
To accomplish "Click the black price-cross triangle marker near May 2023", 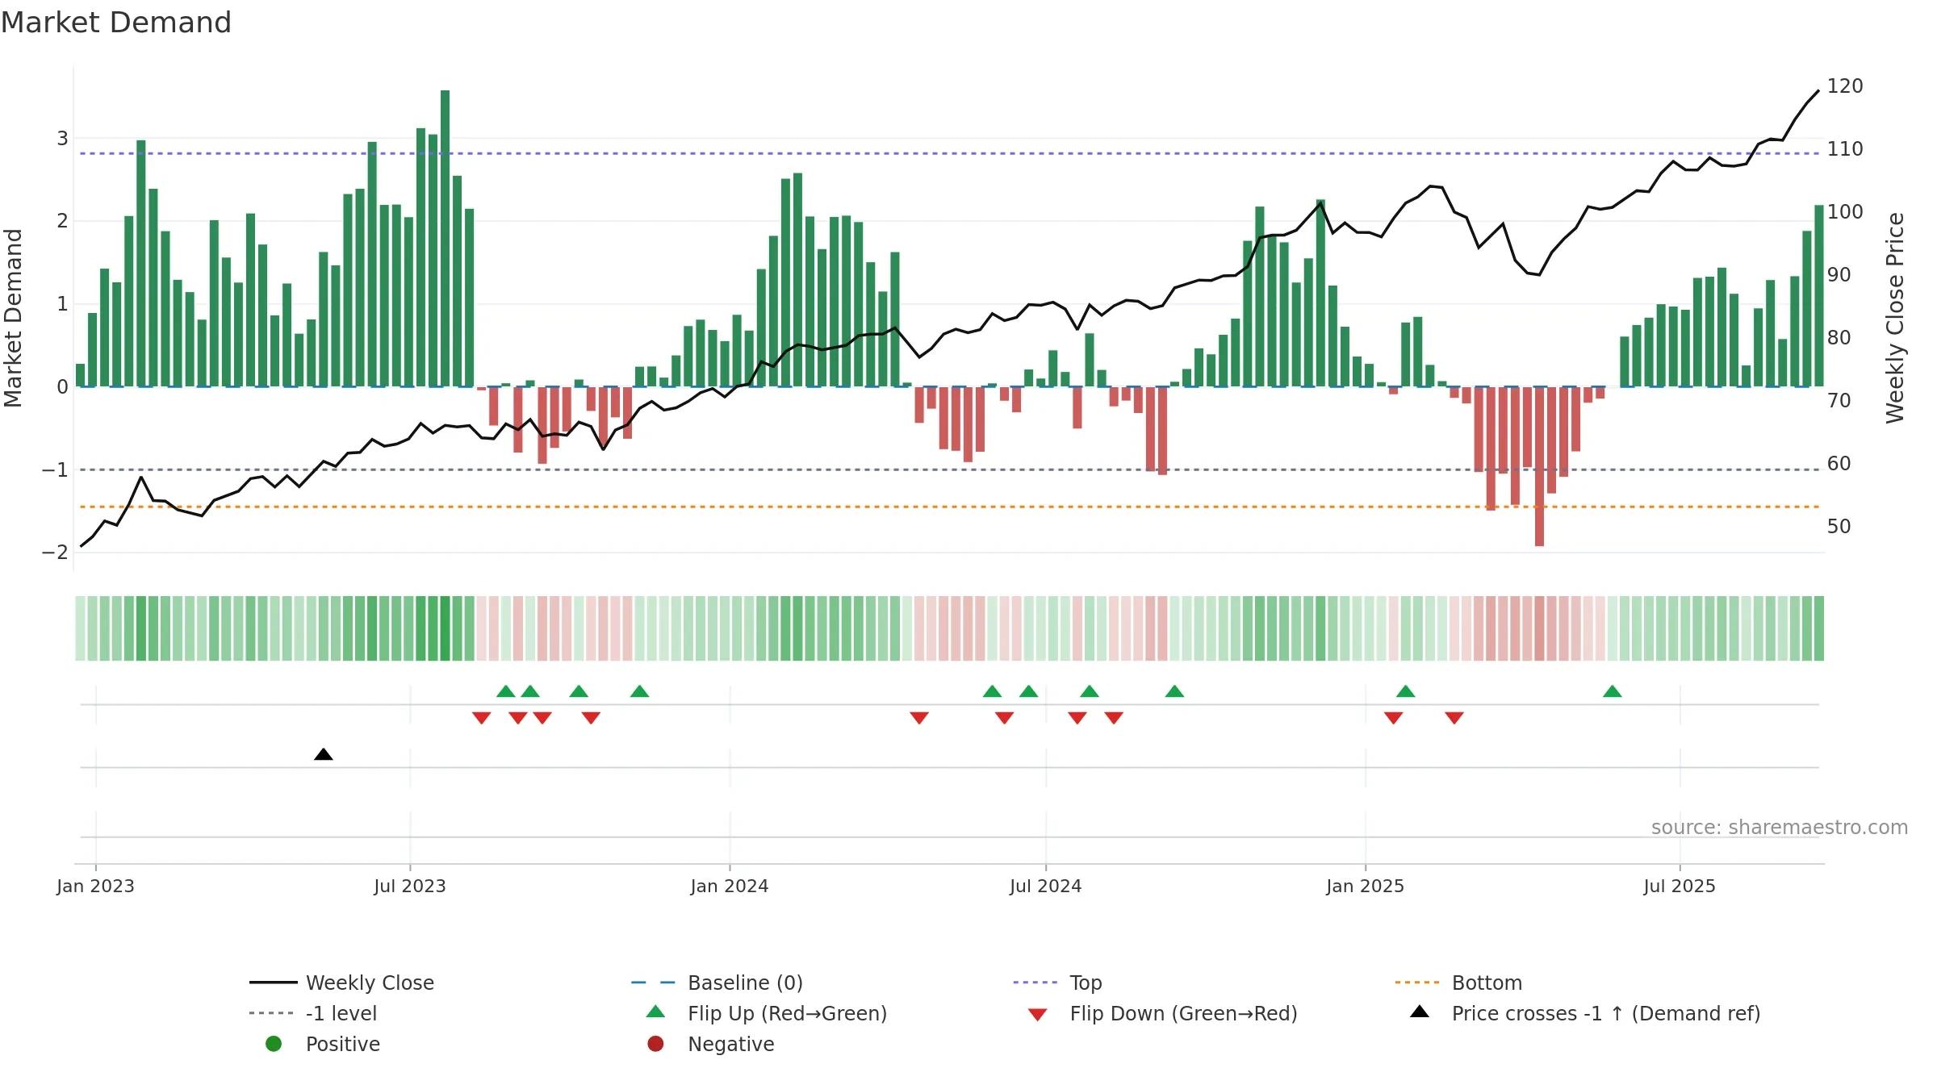I will (x=324, y=754).
